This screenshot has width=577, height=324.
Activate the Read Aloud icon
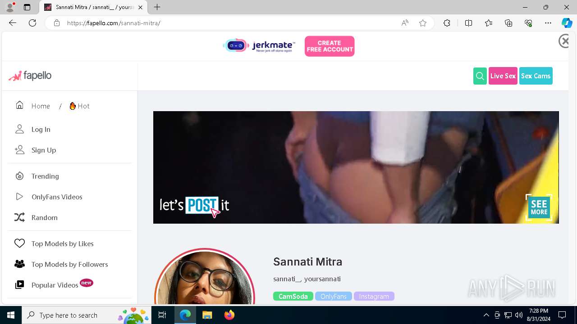pyautogui.click(x=405, y=23)
